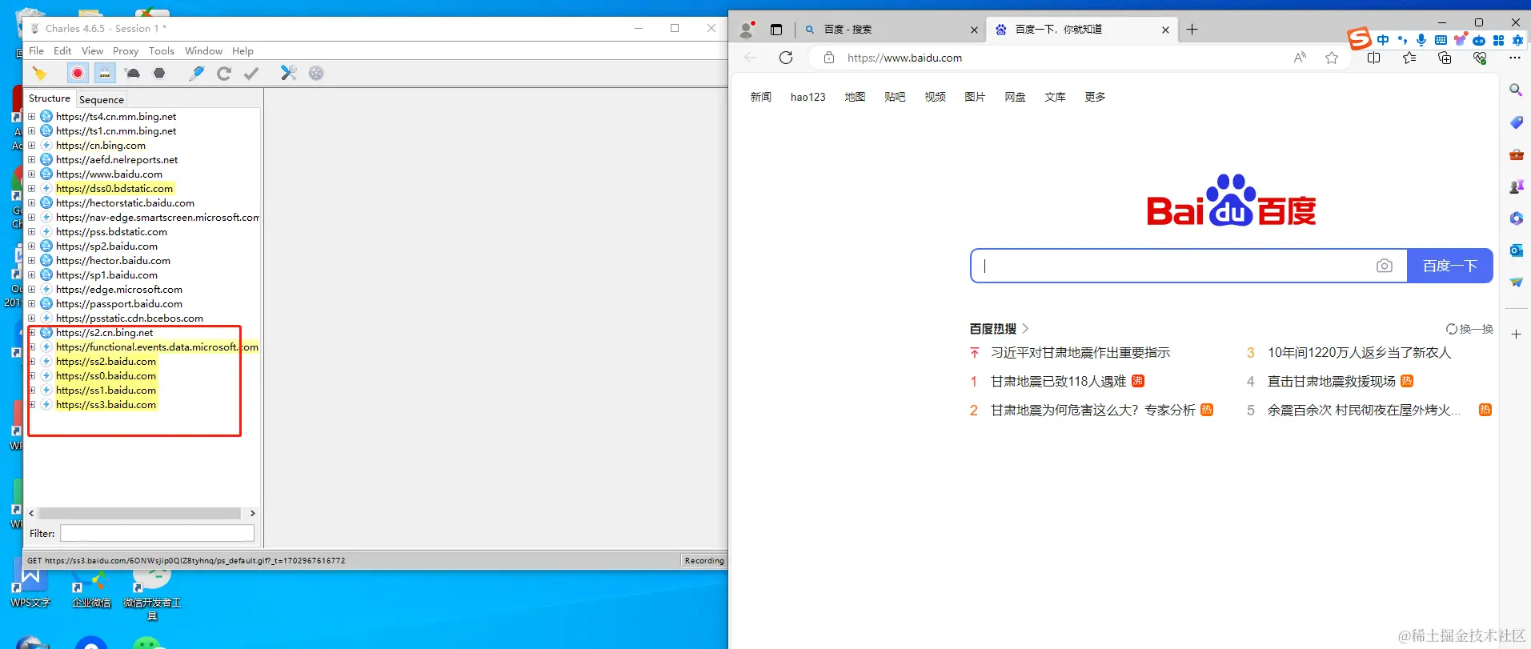Click the horizontal scrollbar in Structure panel
Screen dimensions: 1531x649
point(139,513)
